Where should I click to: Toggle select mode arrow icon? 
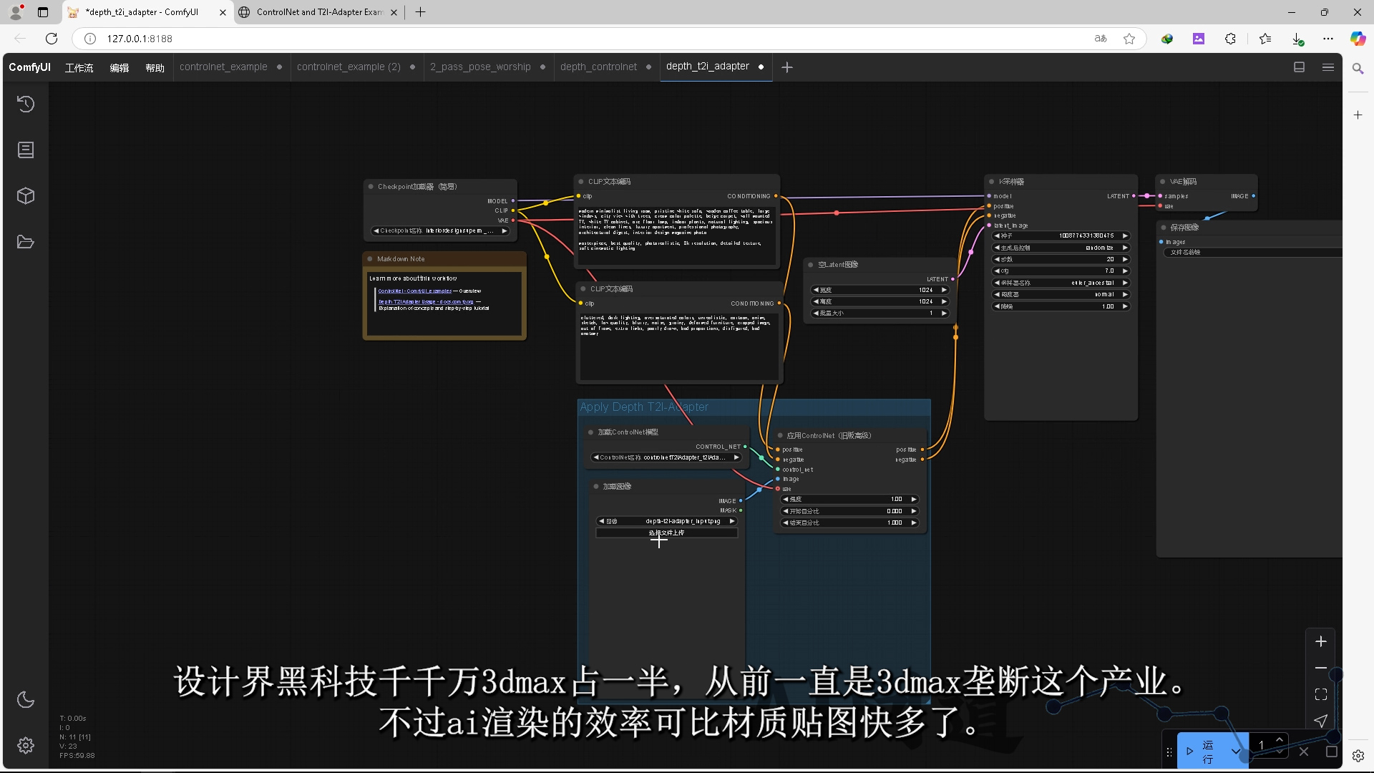tap(1321, 721)
